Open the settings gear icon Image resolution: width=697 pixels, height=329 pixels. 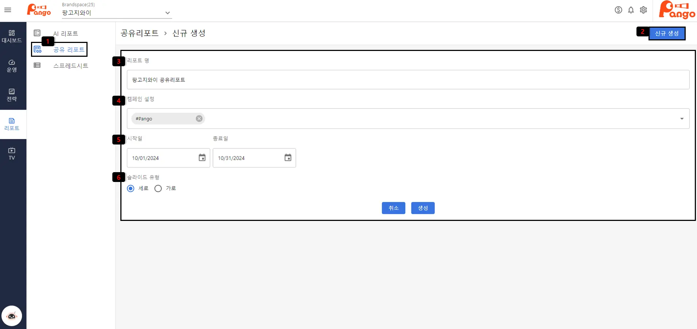pos(643,10)
